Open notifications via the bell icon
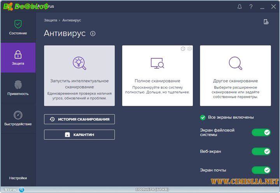 (x=240, y=7)
